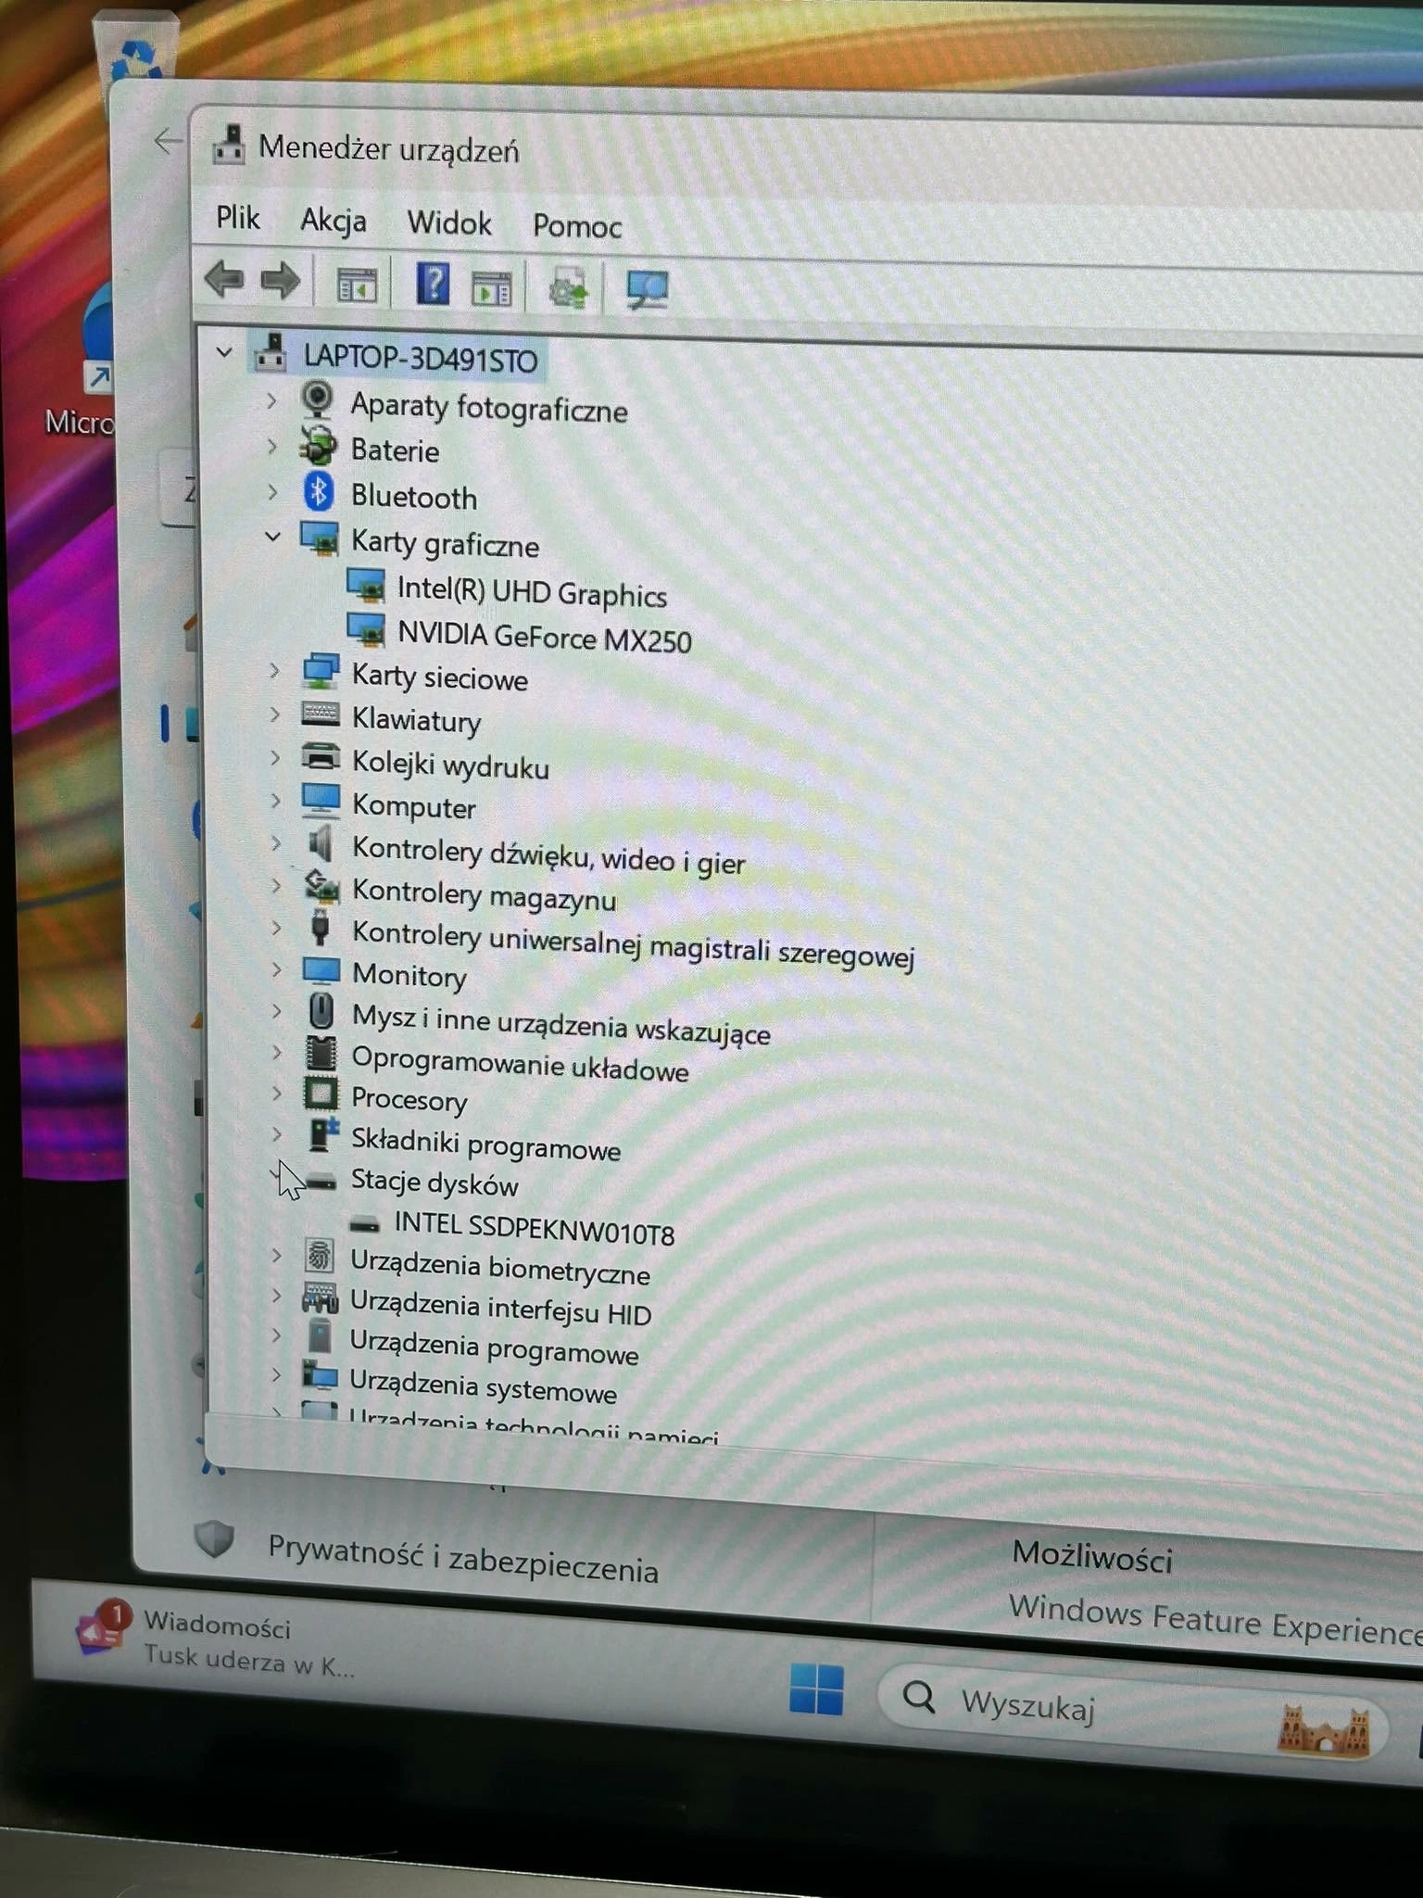
Task: Click the Procesory CPU icon
Action: (x=321, y=1094)
